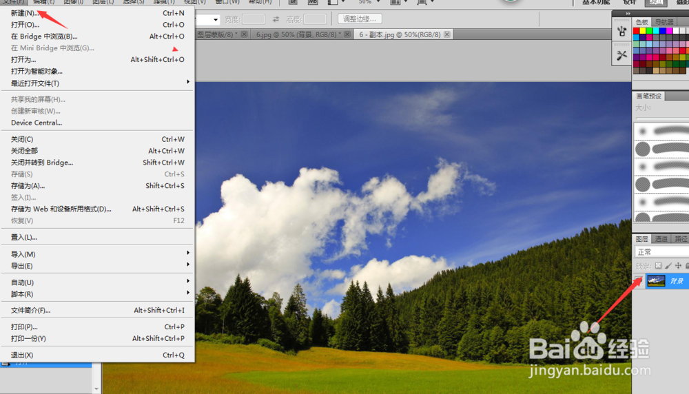
Task: Expand 自动(U) submenu
Action: (x=188, y=281)
